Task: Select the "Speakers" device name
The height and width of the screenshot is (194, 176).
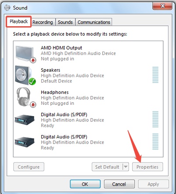Action: (x=50, y=70)
